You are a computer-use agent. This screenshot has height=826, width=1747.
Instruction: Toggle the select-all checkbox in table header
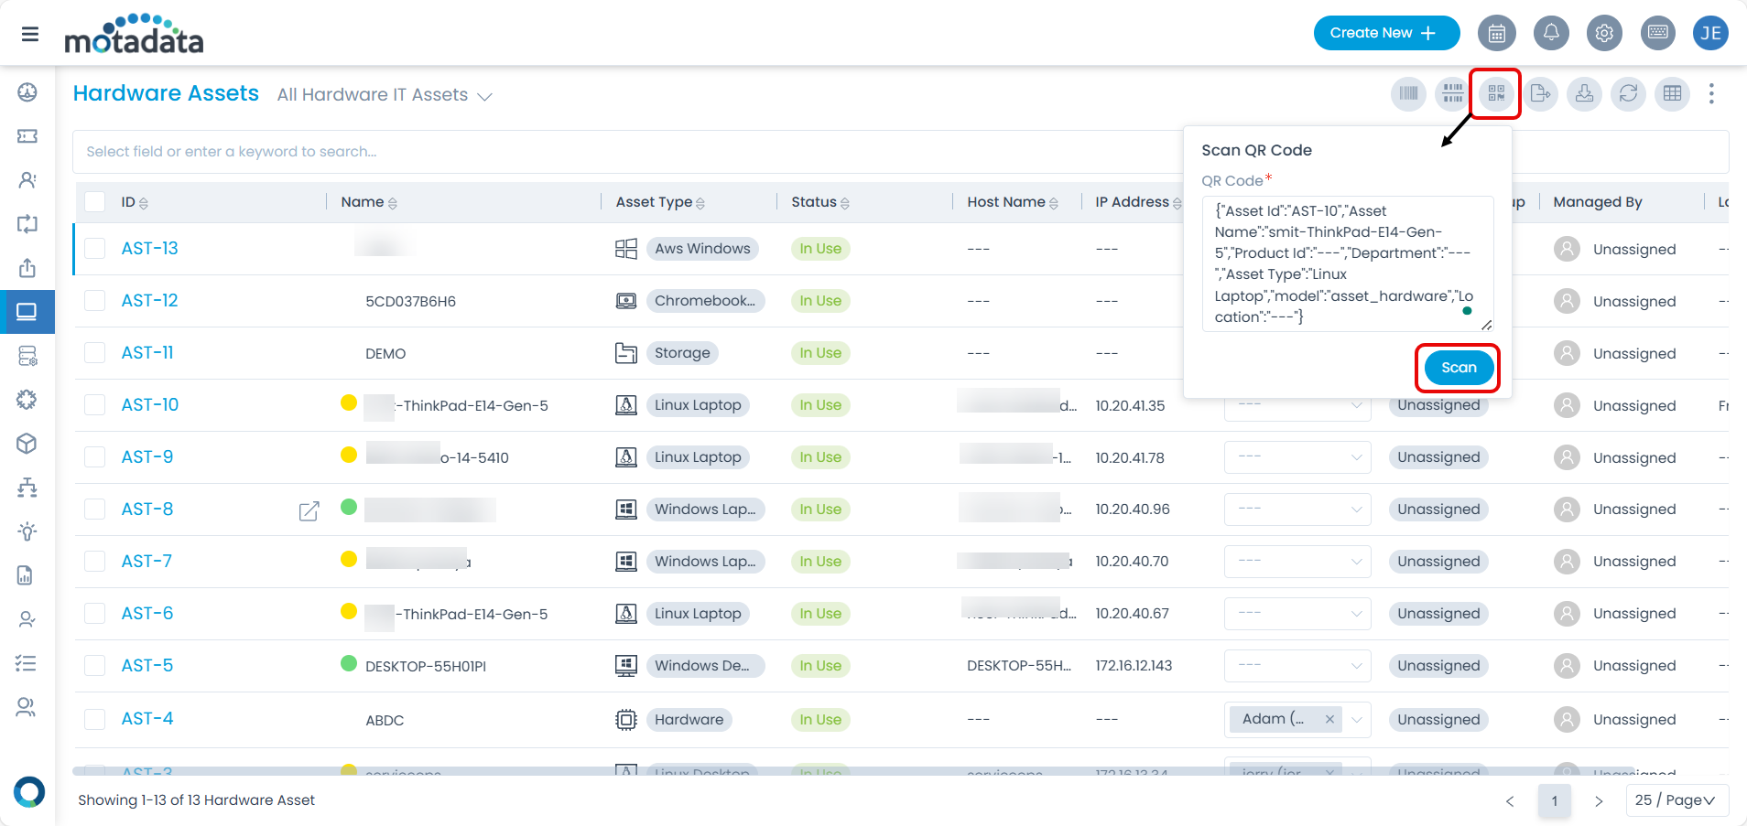pyautogui.click(x=95, y=202)
